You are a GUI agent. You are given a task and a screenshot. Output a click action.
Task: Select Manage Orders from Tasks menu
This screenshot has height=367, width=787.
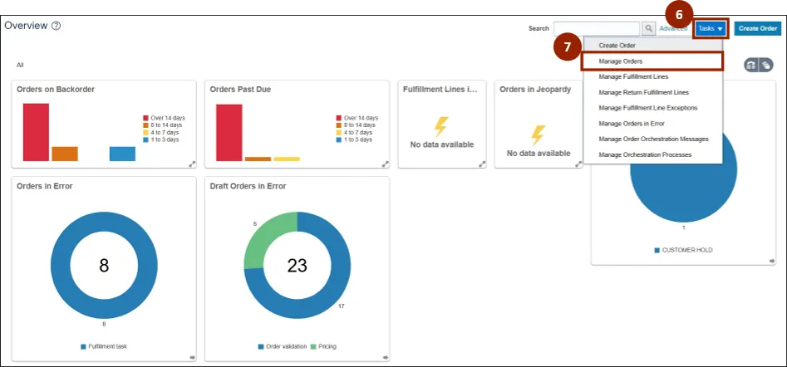tap(620, 61)
